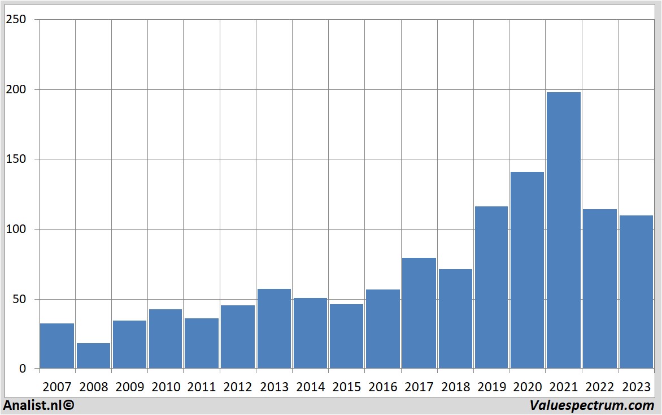Screen dimensions: 662x415
Task: Open the Analist.nl watermark link
Action: (38, 405)
